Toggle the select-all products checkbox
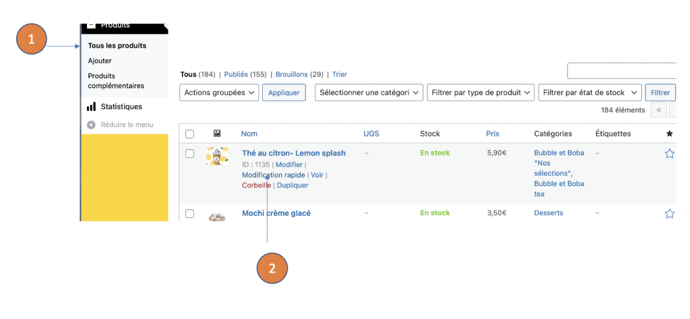The image size is (690, 319). point(189,134)
